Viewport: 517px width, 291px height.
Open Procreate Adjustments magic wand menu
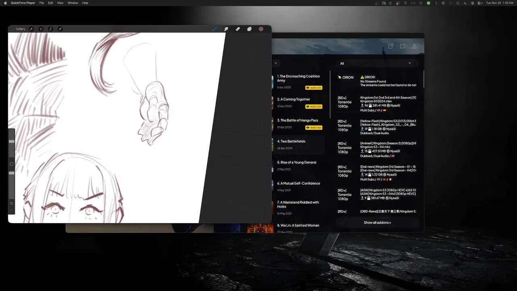coord(41,29)
